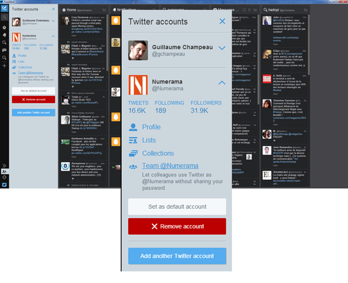The height and width of the screenshot is (283, 348).
Task: Expand Guillaume Champeau account in enlarged panel
Action: [222, 49]
